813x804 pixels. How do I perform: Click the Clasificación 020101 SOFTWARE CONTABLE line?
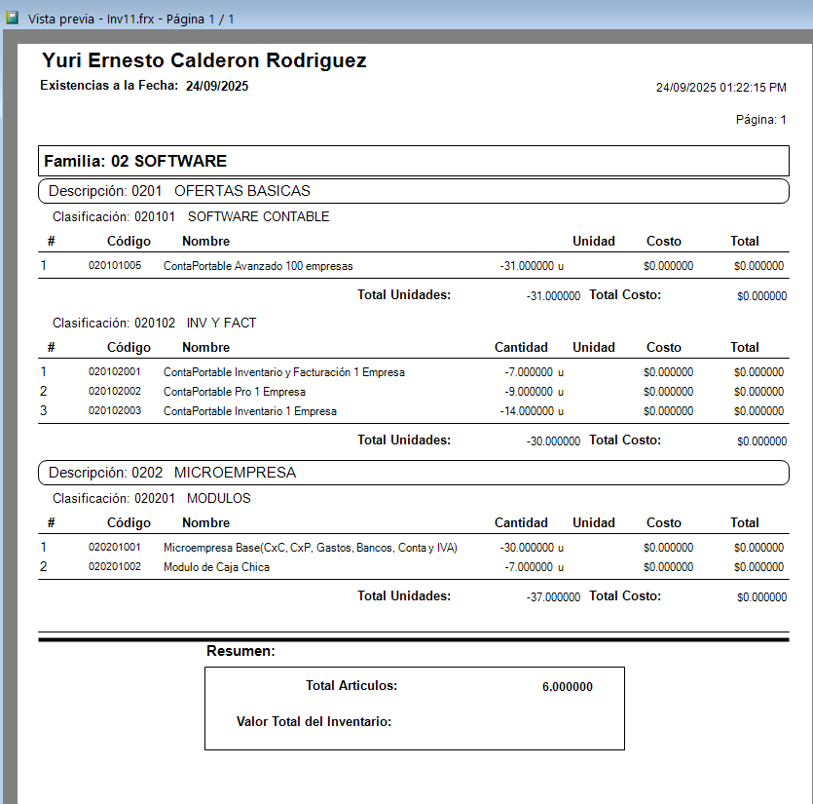click(191, 216)
